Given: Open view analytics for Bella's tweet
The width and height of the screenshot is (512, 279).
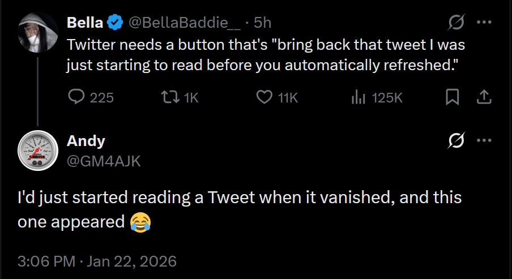Looking at the screenshot, I should (358, 98).
